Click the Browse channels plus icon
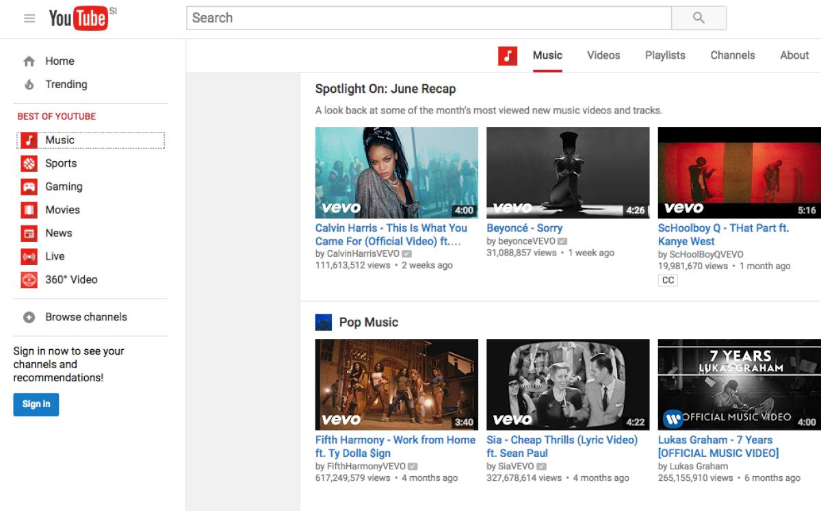821x511 pixels. tap(29, 317)
